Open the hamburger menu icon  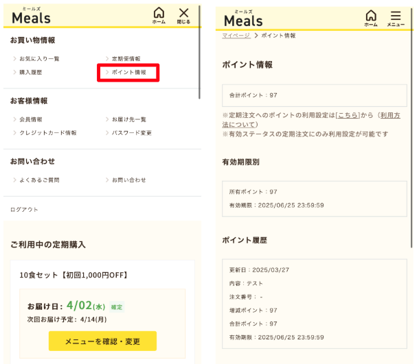pos(396,18)
